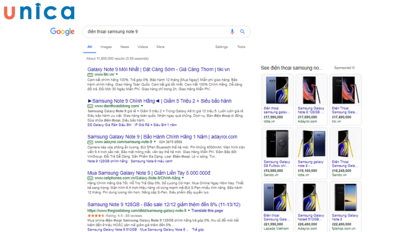Open Samsung Galaxy Note 9 512GB sitelink

point(112,229)
